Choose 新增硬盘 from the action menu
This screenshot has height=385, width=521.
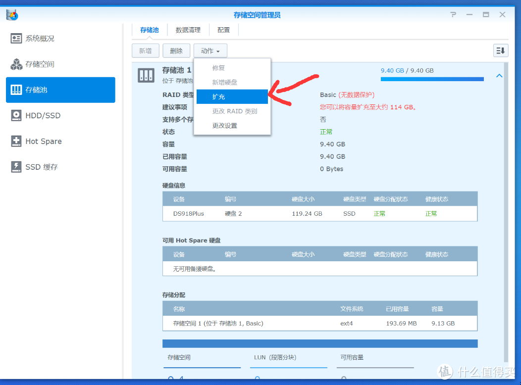point(232,82)
